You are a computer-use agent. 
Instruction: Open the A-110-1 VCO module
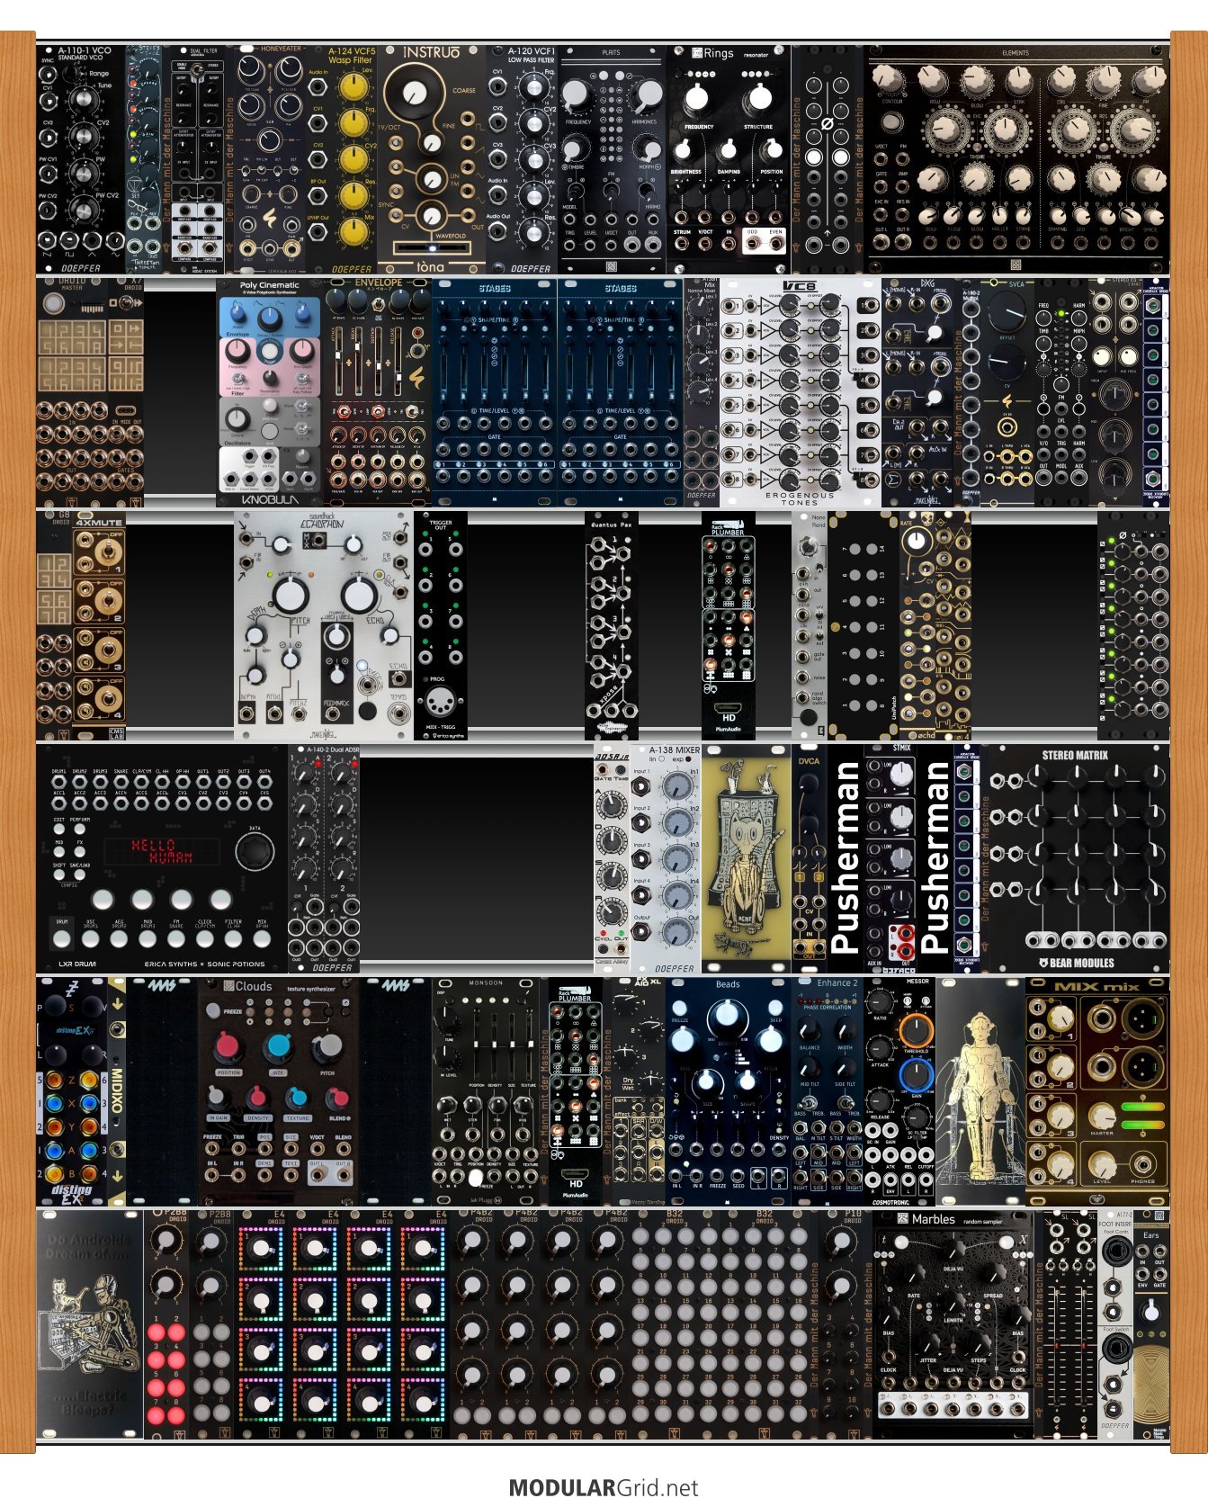(x=81, y=159)
